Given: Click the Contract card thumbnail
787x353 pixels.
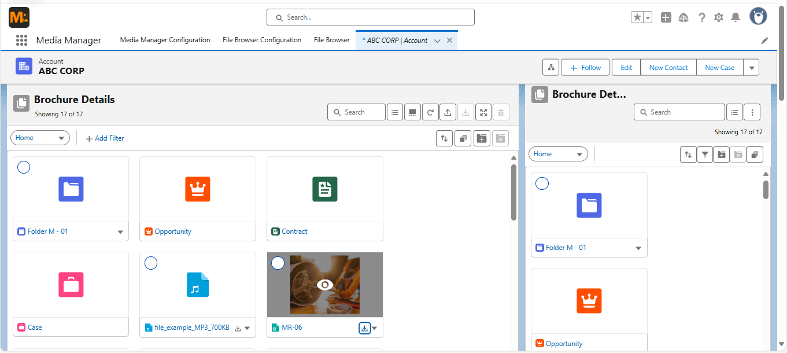Looking at the screenshot, I should (325, 189).
